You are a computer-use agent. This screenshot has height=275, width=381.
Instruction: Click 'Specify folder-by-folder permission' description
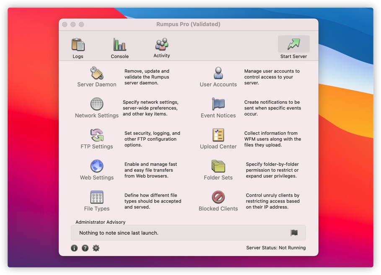tap(272, 170)
